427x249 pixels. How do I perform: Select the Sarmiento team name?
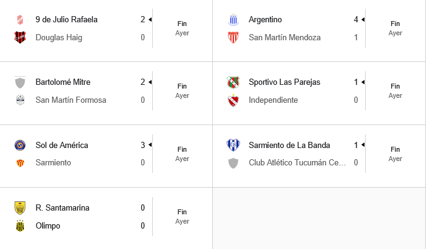pyautogui.click(x=53, y=163)
